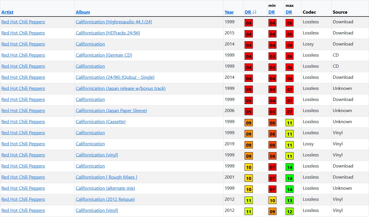Select the DR 04 badge in the Highresaudio row

249,23
